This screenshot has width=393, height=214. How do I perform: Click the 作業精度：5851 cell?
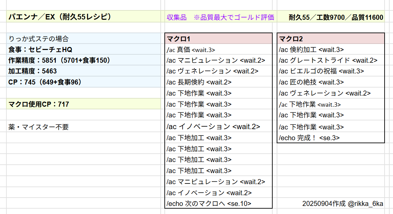(x=60, y=60)
